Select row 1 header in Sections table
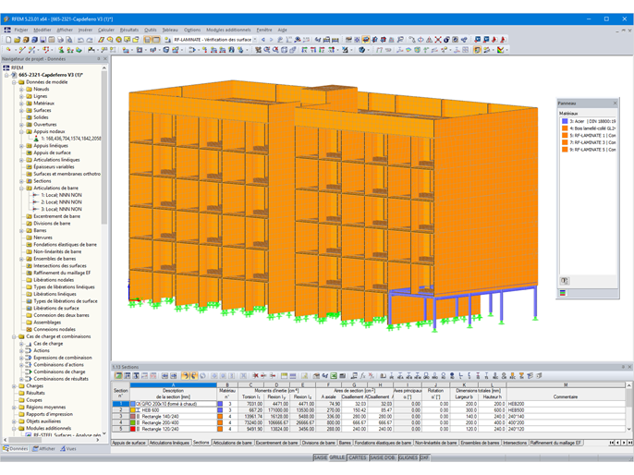634x475 pixels. pyautogui.click(x=120, y=404)
